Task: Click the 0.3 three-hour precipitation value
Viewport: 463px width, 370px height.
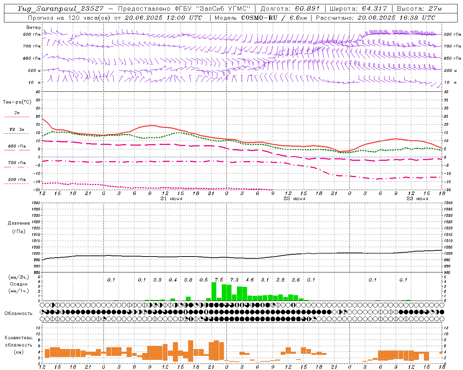Action: point(157,280)
